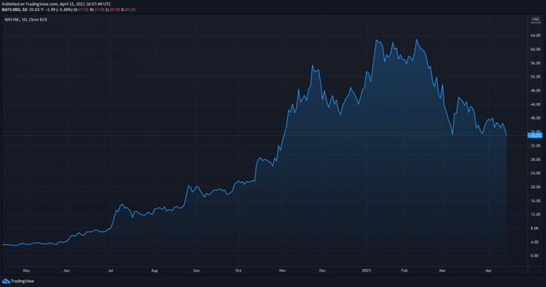Click the 64.00 price axis label
546x287 pixels.
(x=536, y=35)
